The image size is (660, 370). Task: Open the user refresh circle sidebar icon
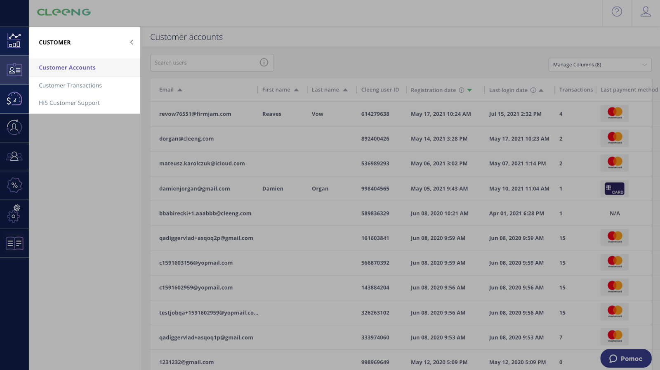point(14,128)
